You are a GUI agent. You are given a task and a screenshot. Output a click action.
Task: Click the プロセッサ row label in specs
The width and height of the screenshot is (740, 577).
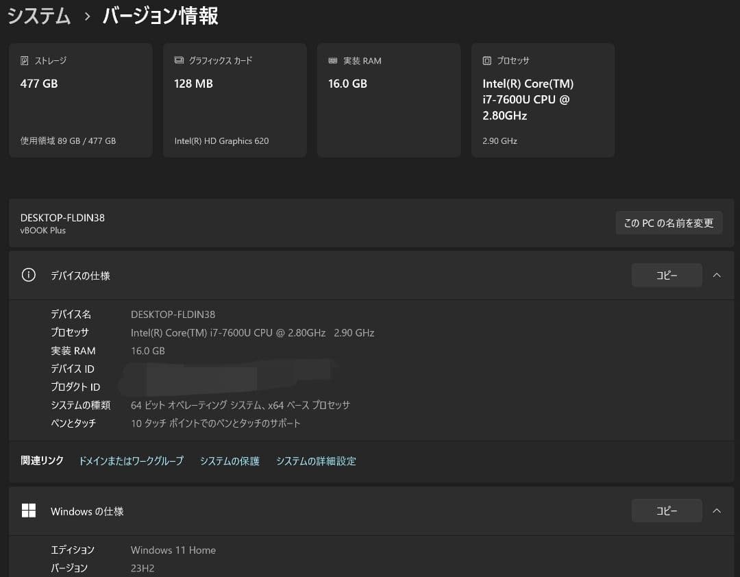[70, 332]
